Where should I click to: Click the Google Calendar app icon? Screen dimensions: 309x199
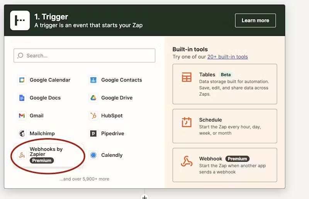(22, 80)
